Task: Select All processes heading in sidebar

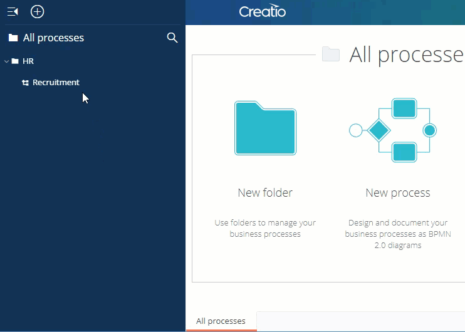Action: (53, 38)
